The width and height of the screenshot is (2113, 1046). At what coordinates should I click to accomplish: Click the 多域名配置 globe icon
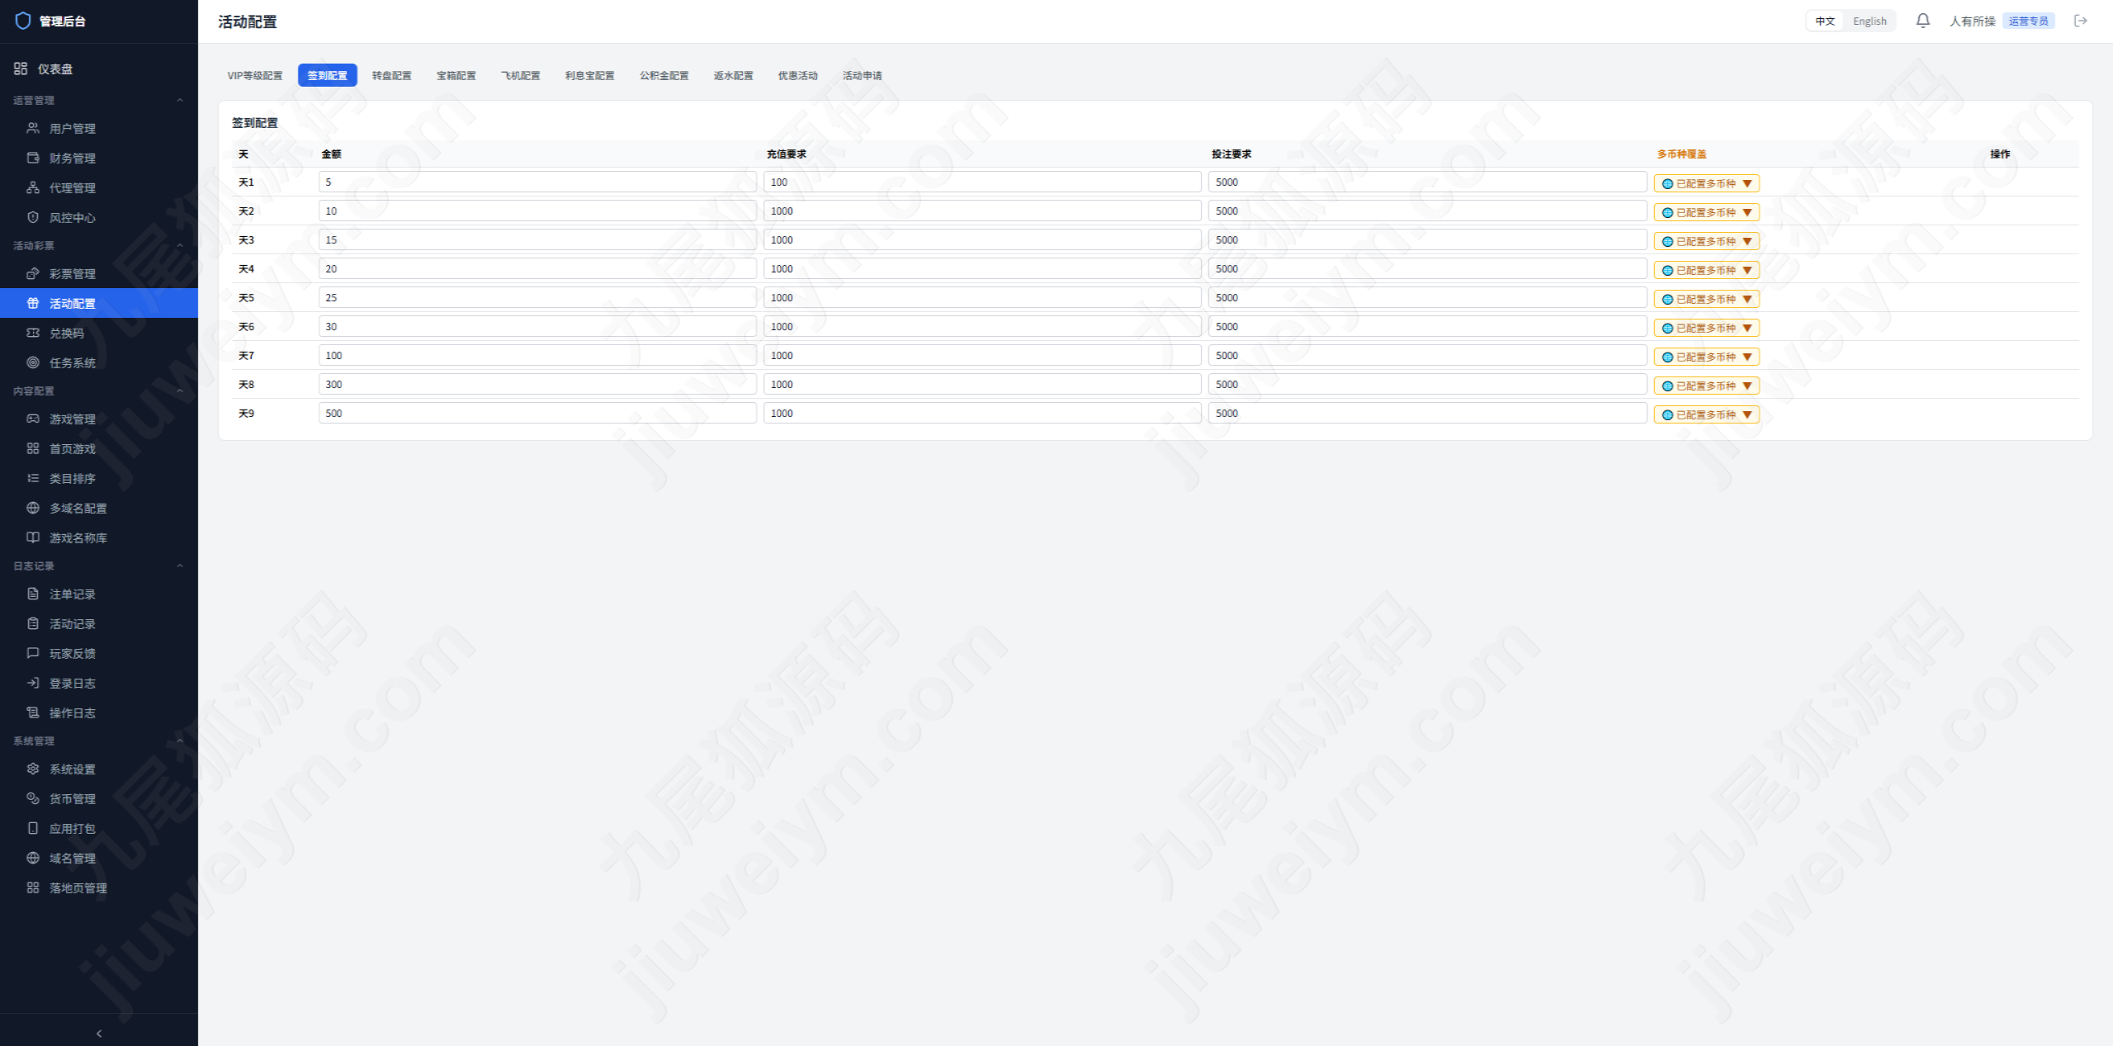[x=33, y=508]
